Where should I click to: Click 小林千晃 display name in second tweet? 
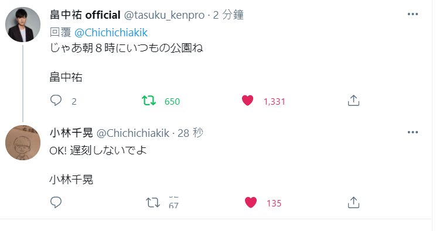click(x=71, y=133)
